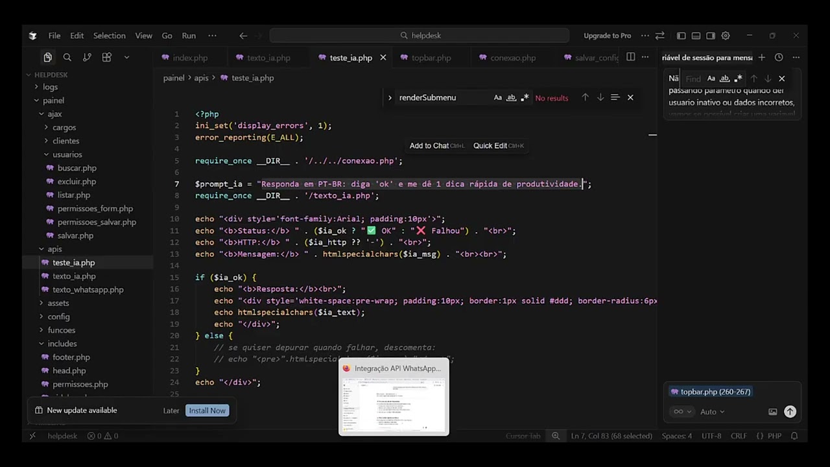Switch to the texto_ia.php tab
The image size is (830, 467).
268,58
